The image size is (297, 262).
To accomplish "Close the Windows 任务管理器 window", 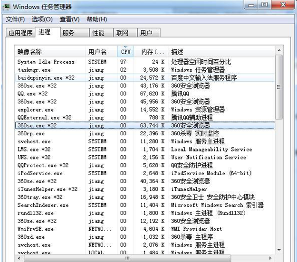I will coord(283,5).
